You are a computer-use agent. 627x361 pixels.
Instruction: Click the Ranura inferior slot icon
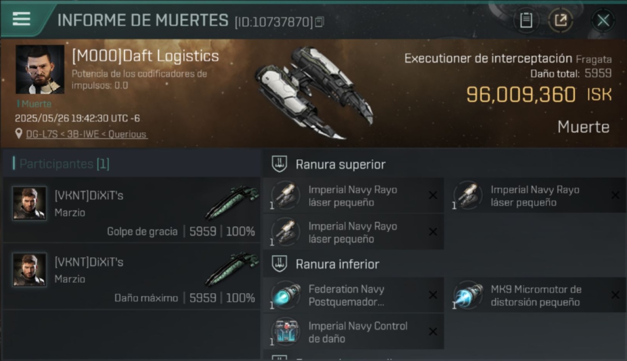280,264
